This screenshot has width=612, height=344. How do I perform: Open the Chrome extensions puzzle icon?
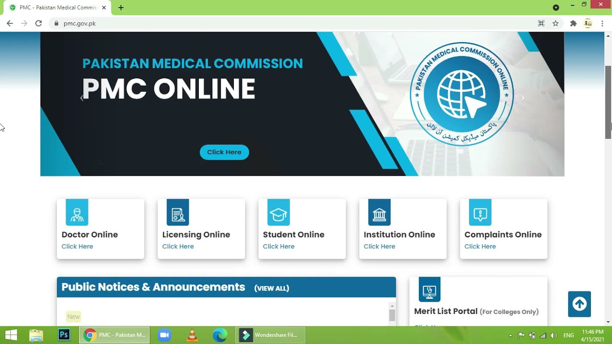coord(573,23)
